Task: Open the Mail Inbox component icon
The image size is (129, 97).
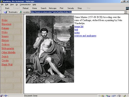Action: coord(108,96)
